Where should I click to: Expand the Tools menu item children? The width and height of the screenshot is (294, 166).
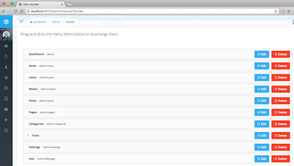[28, 135]
